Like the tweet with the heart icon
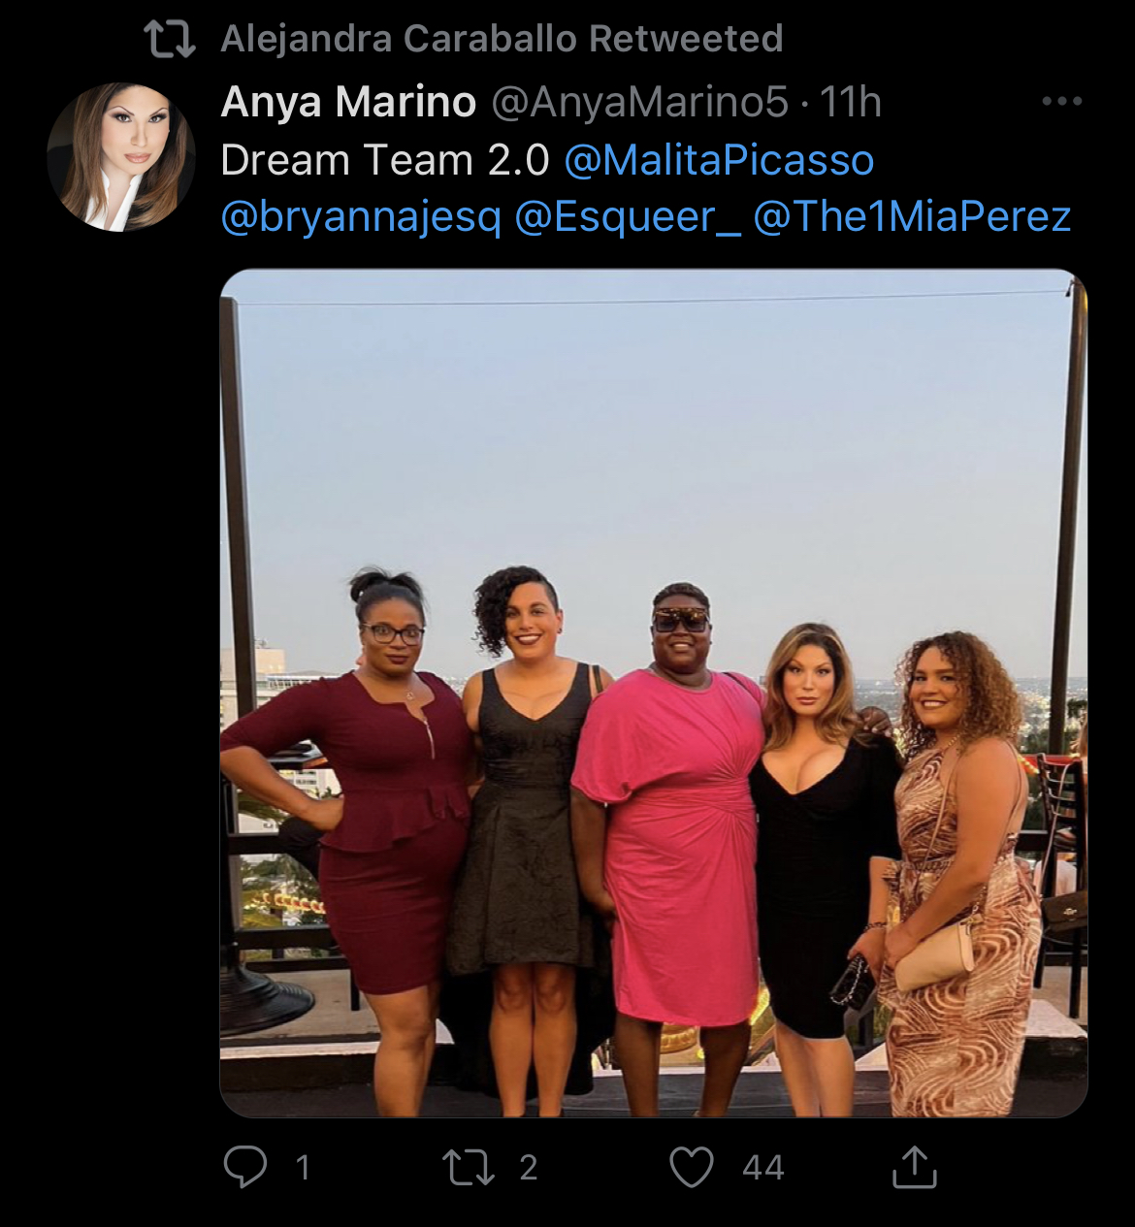1135x1227 pixels. click(x=692, y=1167)
